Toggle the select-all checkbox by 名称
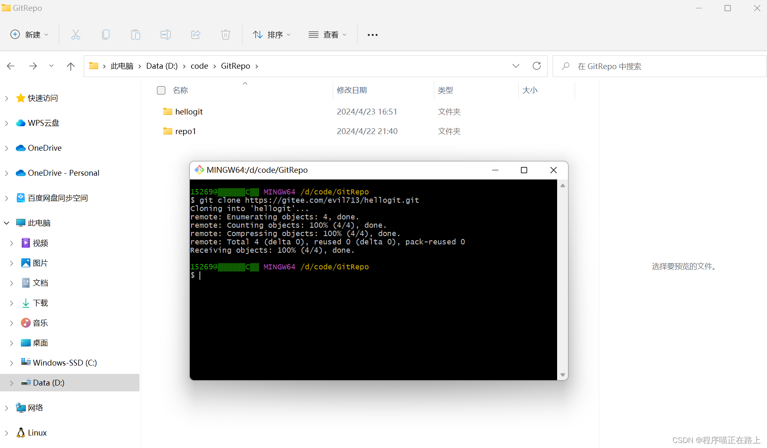The height and width of the screenshot is (448, 767). (x=161, y=90)
